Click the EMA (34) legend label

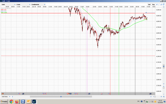point(4,10)
